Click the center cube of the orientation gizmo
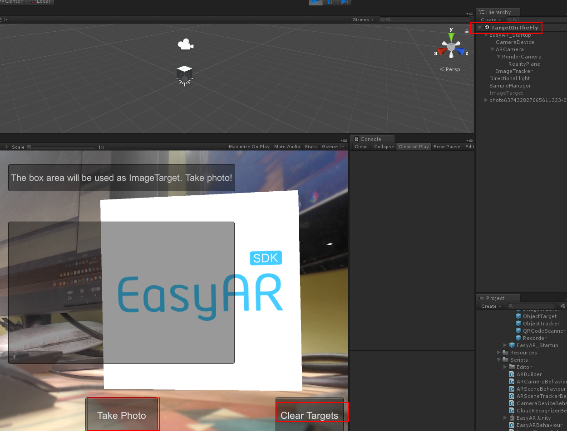Viewport: 567px width, 431px height. [451, 47]
